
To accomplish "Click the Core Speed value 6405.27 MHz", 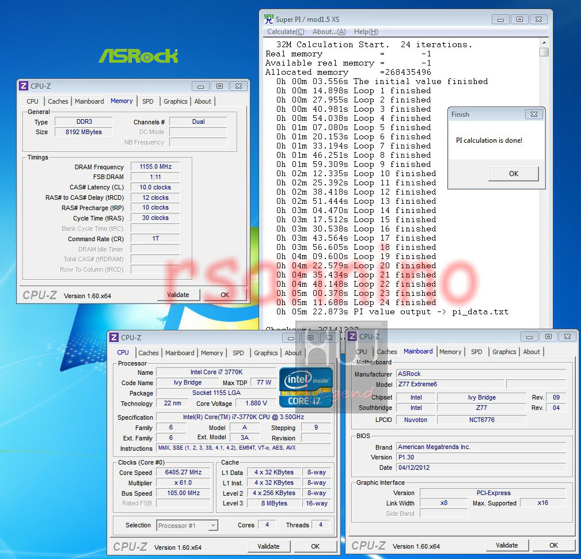I will click(x=183, y=472).
